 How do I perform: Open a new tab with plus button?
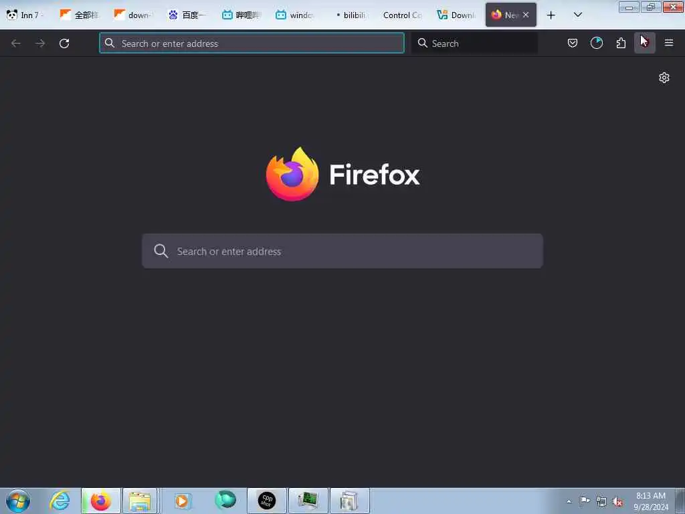pyautogui.click(x=551, y=15)
